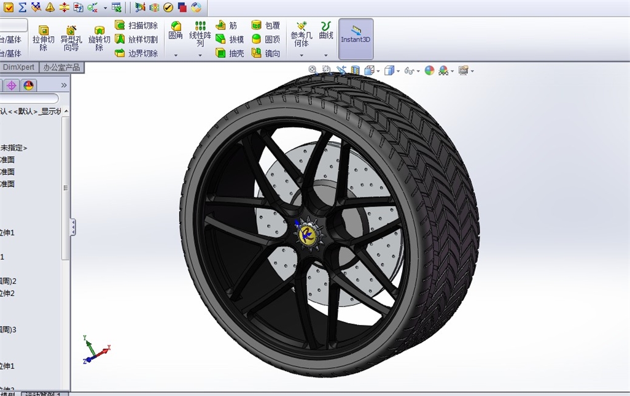This screenshot has height=396, width=630.
Task: Expand the 参考几何体 dropdown arrow
Action: pyautogui.click(x=301, y=55)
